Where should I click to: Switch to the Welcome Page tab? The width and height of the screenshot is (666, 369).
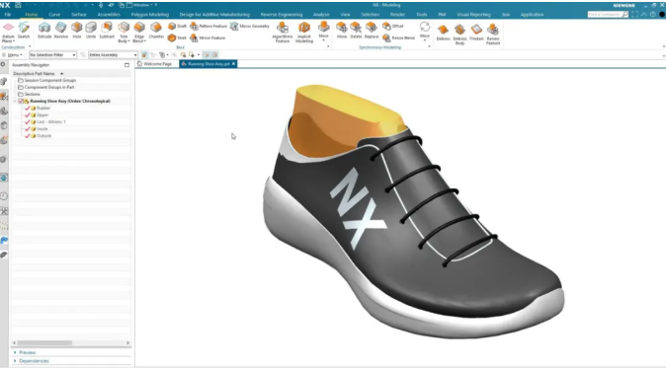[x=154, y=64]
